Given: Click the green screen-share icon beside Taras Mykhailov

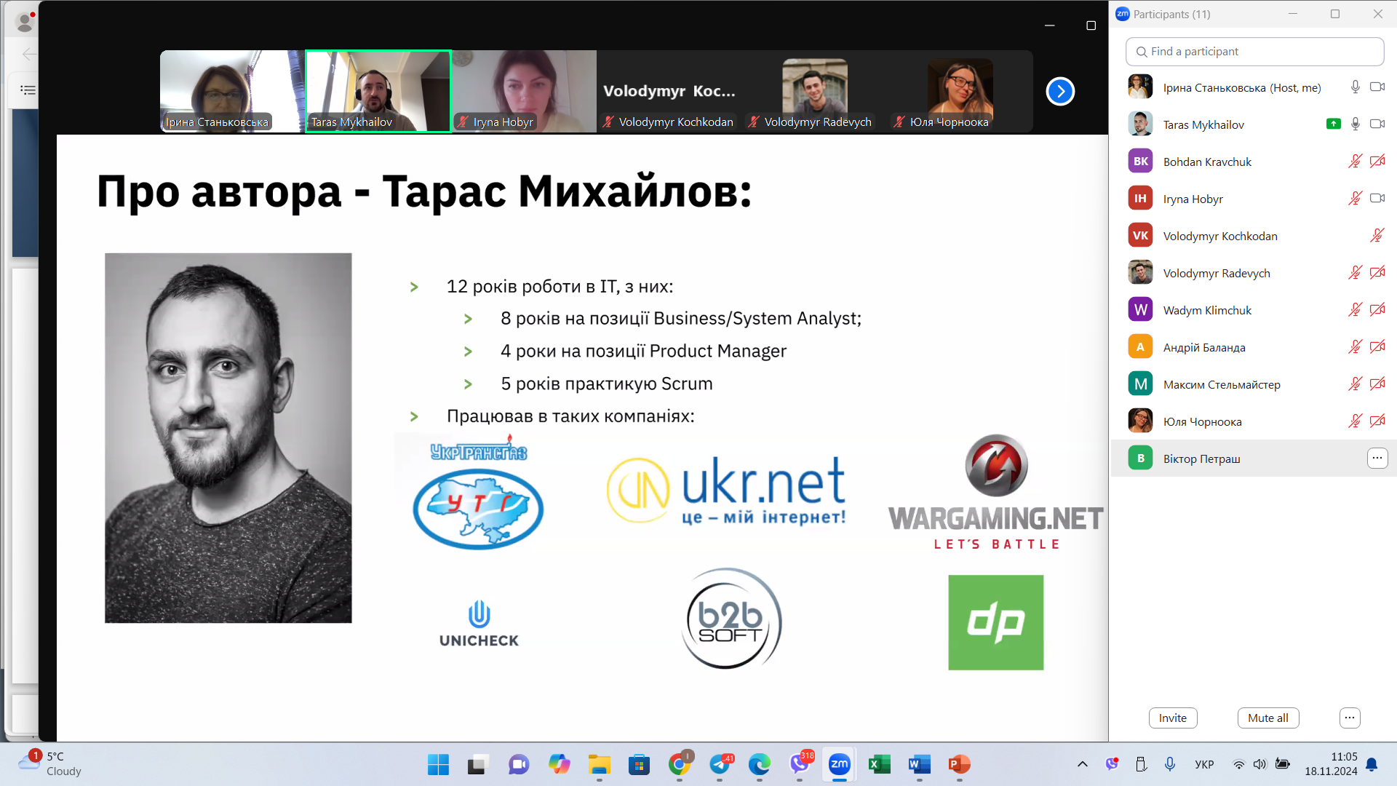Looking at the screenshot, I should click(x=1333, y=124).
